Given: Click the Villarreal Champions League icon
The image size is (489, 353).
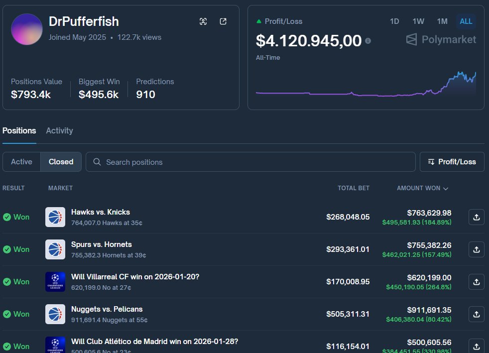Looking at the screenshot, I should coord(55,282).
